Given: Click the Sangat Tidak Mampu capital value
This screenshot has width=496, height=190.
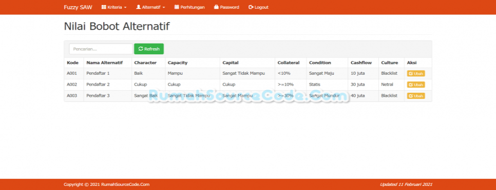Looking at the screenshot, I should 243,73.
